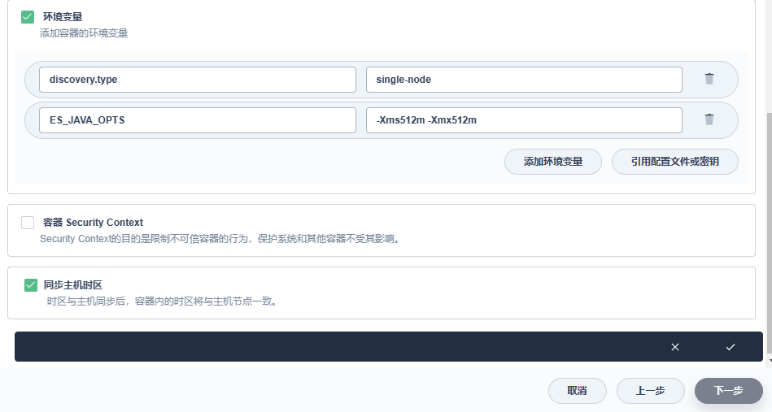Remove the ES_JAVA_OPTS variable with trash icon
This screenshot has height=412, width=772.
click(709, 119)
